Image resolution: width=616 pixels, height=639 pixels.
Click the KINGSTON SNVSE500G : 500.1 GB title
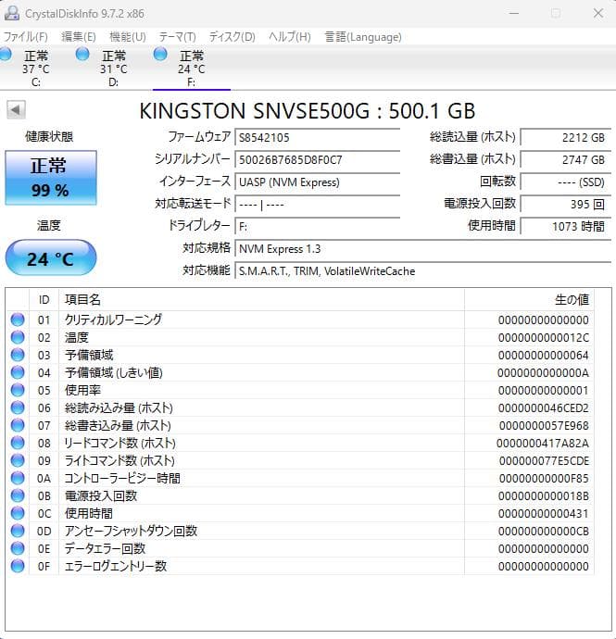pyautogui.click(x=308, y=111)
